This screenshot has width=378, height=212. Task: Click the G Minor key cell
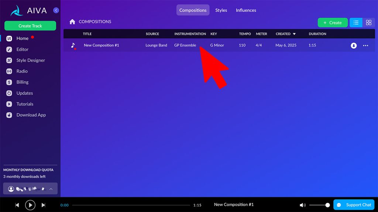[217, 45]
